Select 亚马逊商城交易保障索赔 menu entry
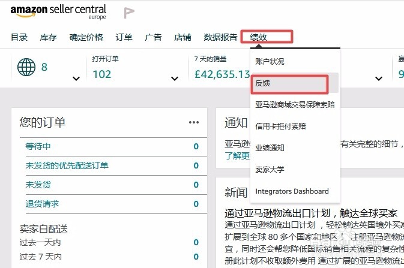Image resolution: width=404 pixels, height=268 pixels. 295,105
